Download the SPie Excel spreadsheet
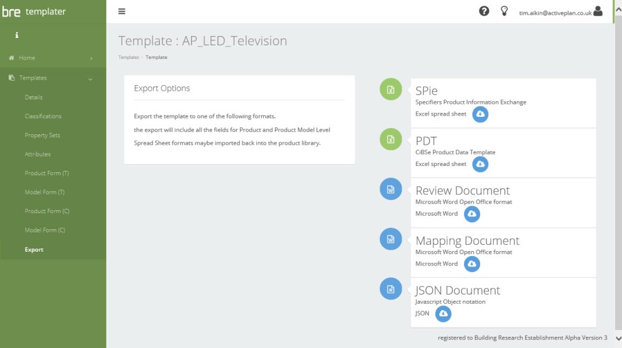This screenshot has height=348, width=622. (x=480, y=114)
